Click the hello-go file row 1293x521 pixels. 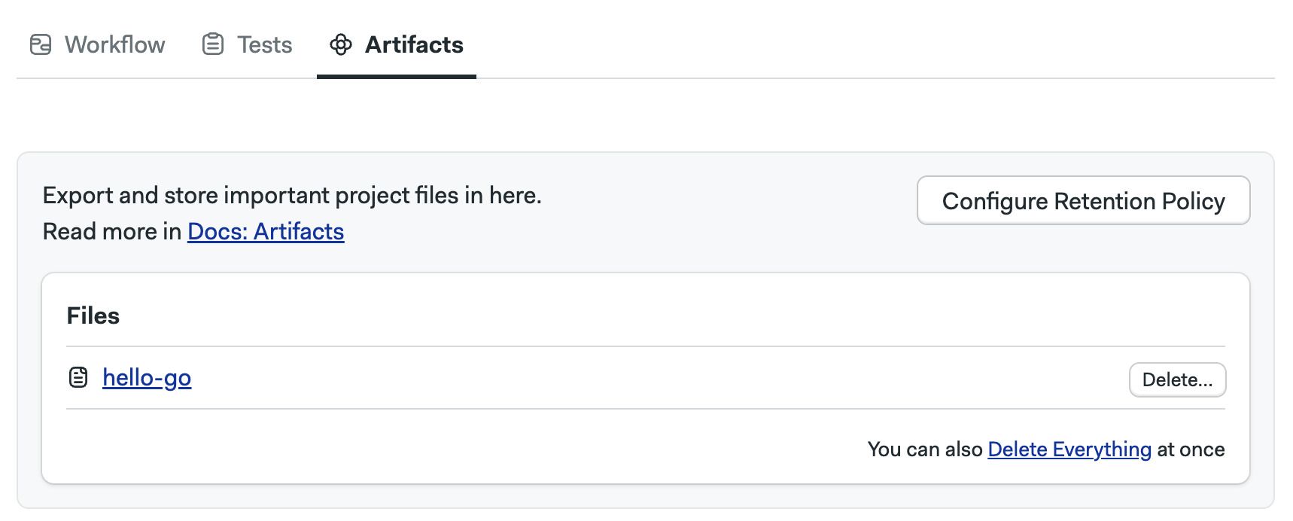(x=646, y=378)
